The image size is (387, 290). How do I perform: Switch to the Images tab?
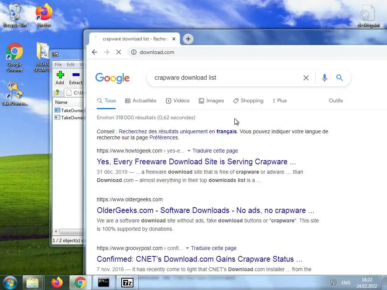click(211, 100)
